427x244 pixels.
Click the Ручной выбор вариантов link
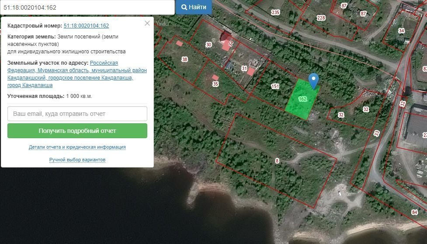tap(77, 160)
